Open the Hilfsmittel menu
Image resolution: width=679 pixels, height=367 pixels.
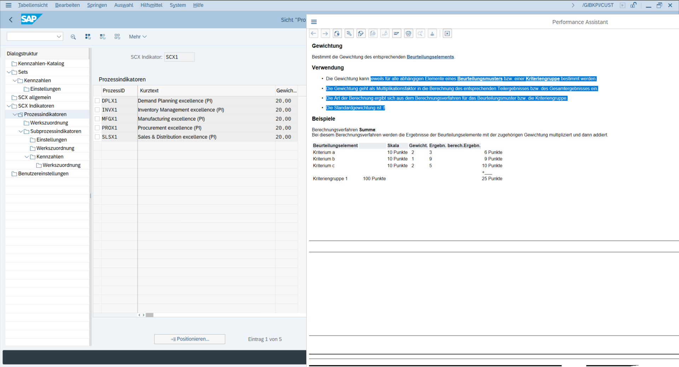point(151,5)
